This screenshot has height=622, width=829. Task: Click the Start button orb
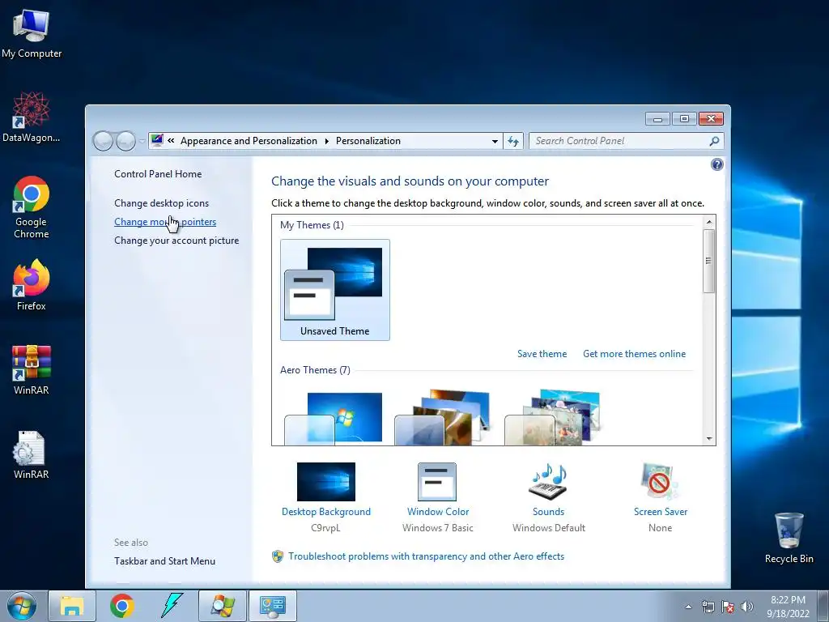click(x=22, y=606)
